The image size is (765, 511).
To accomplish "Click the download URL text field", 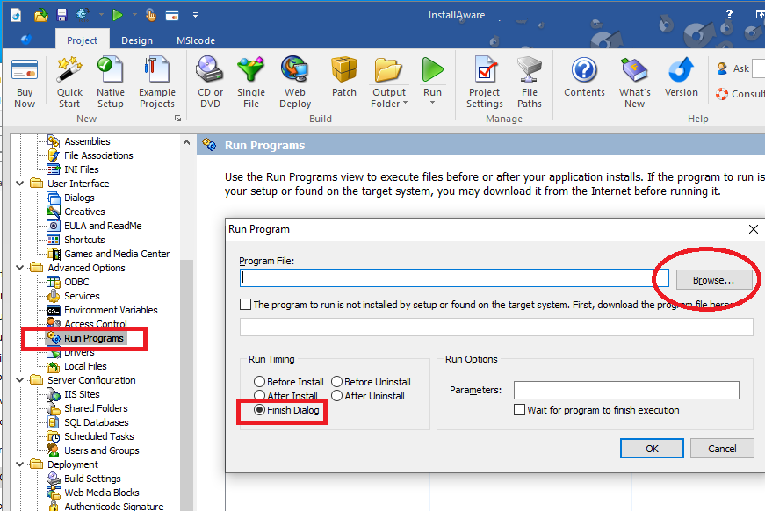I will [496, 327].
